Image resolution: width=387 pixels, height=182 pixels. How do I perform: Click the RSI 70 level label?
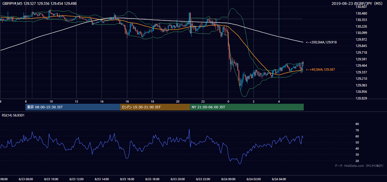pyautogui.click(x=357, y=130)
